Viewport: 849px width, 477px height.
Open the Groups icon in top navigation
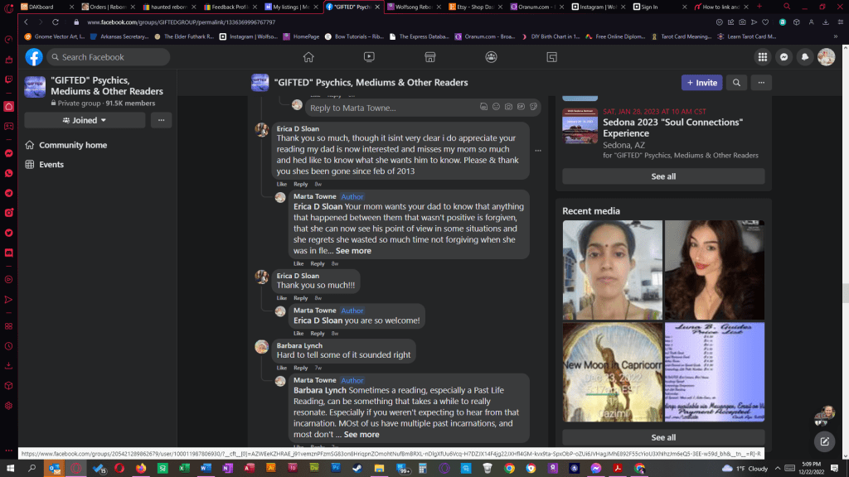[492, 57]
